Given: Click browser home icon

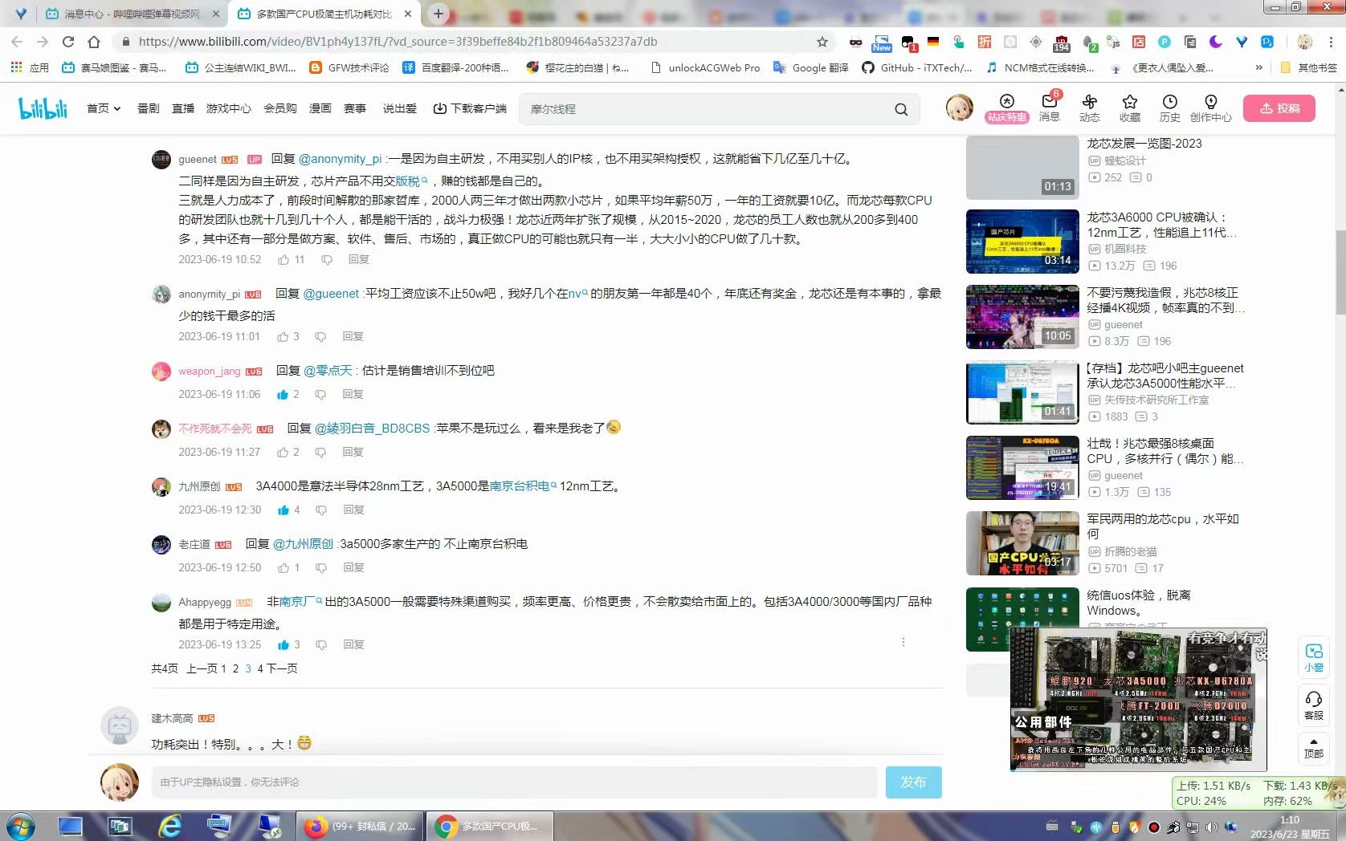Looking at the screenshot, I should pos(94,42).
